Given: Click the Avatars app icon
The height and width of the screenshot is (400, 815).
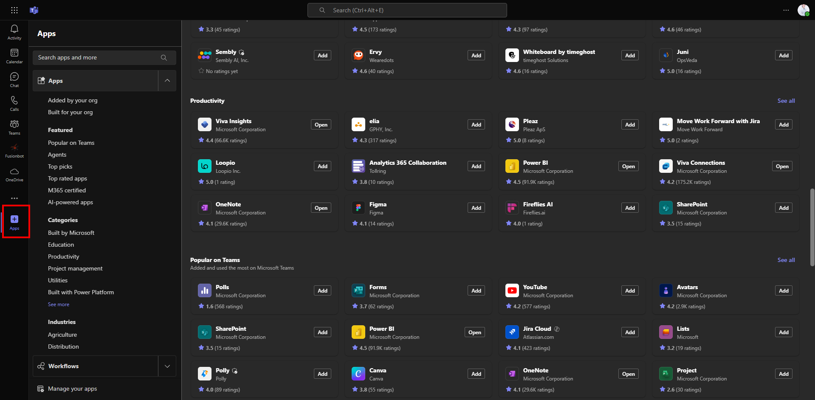Looking at the screenshot, I should coord(666,290).
